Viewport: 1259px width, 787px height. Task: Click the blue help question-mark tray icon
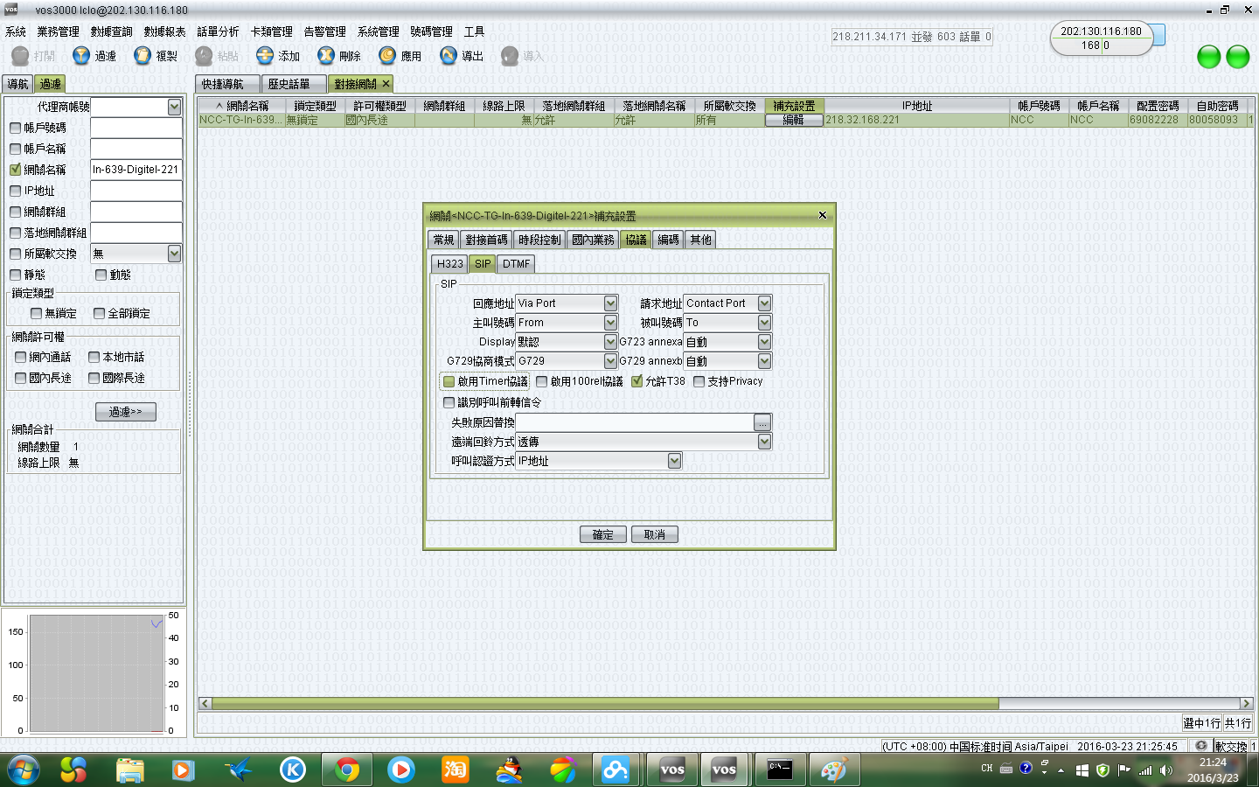click(x=1026, y=768)
